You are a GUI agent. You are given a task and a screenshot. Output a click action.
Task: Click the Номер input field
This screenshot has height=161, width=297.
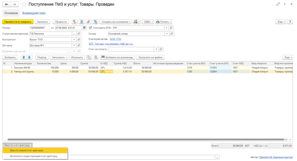(39, 28)
